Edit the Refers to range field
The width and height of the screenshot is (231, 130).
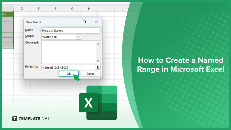(68, 67)
